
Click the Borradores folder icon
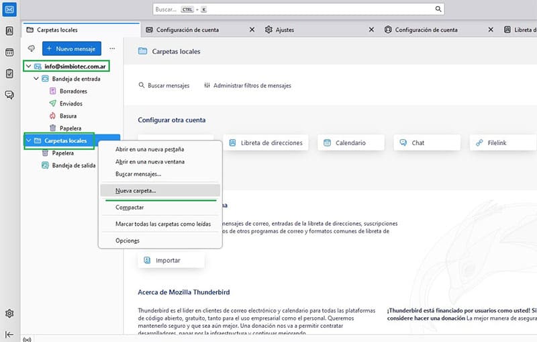pos(53,91)
